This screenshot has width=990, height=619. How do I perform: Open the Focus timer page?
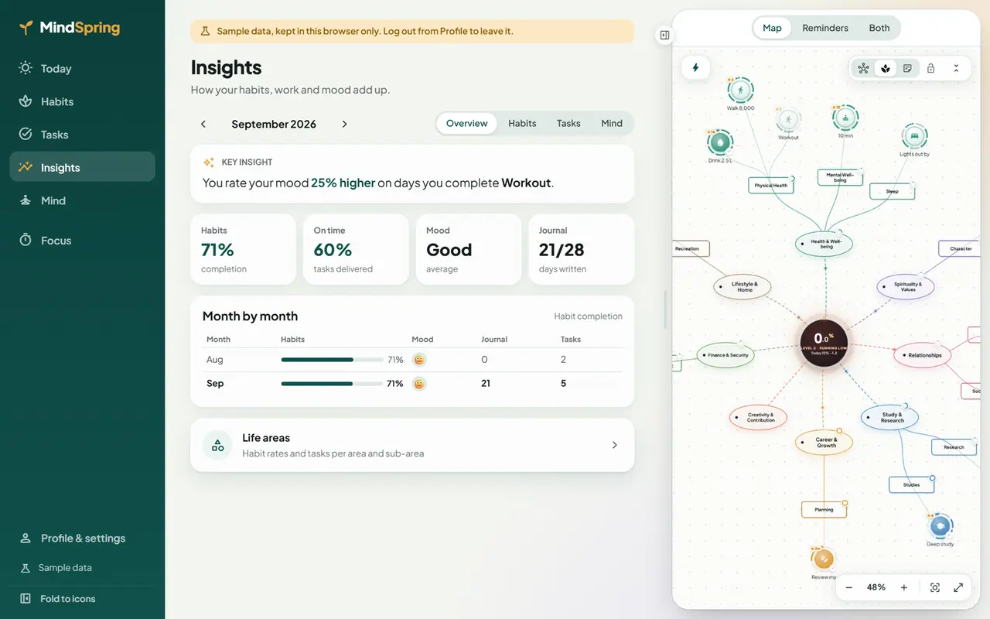tap(82, 241)
